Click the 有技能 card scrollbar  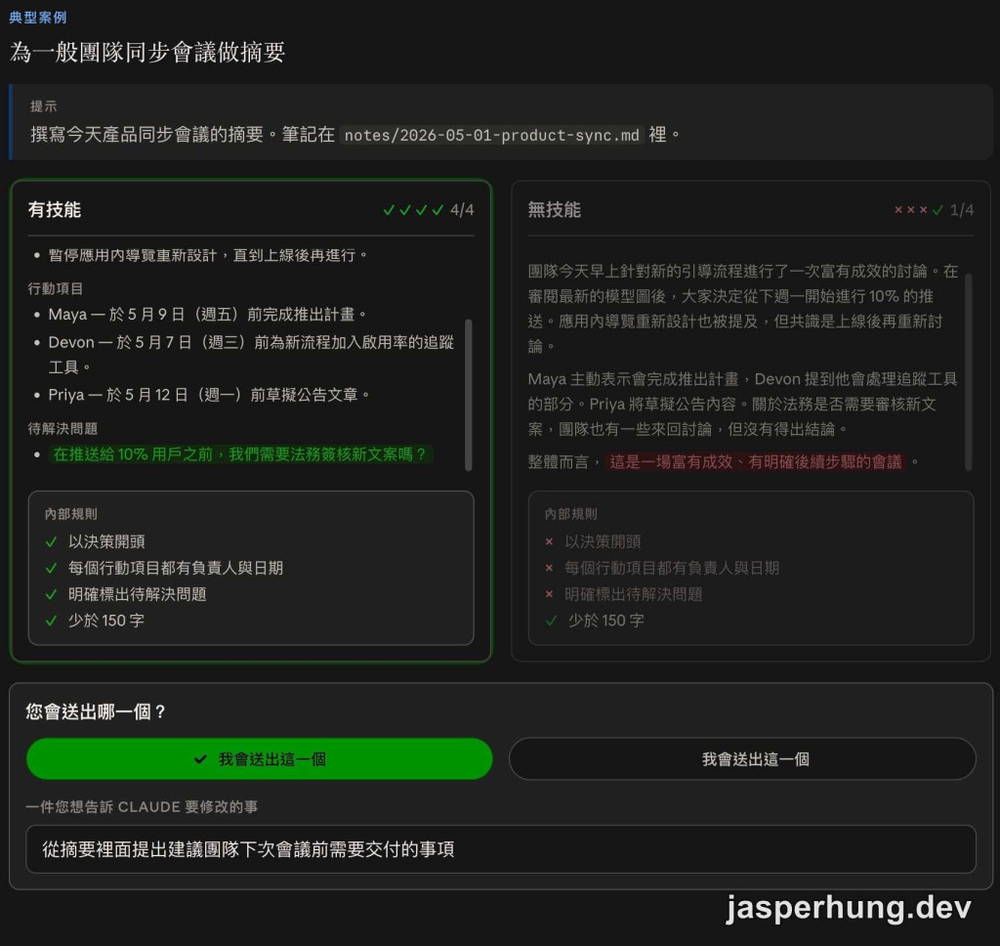[x=469, y=395]
